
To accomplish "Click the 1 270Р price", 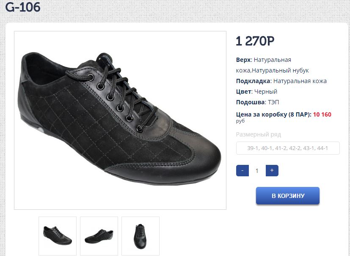I will click(255, 41).
